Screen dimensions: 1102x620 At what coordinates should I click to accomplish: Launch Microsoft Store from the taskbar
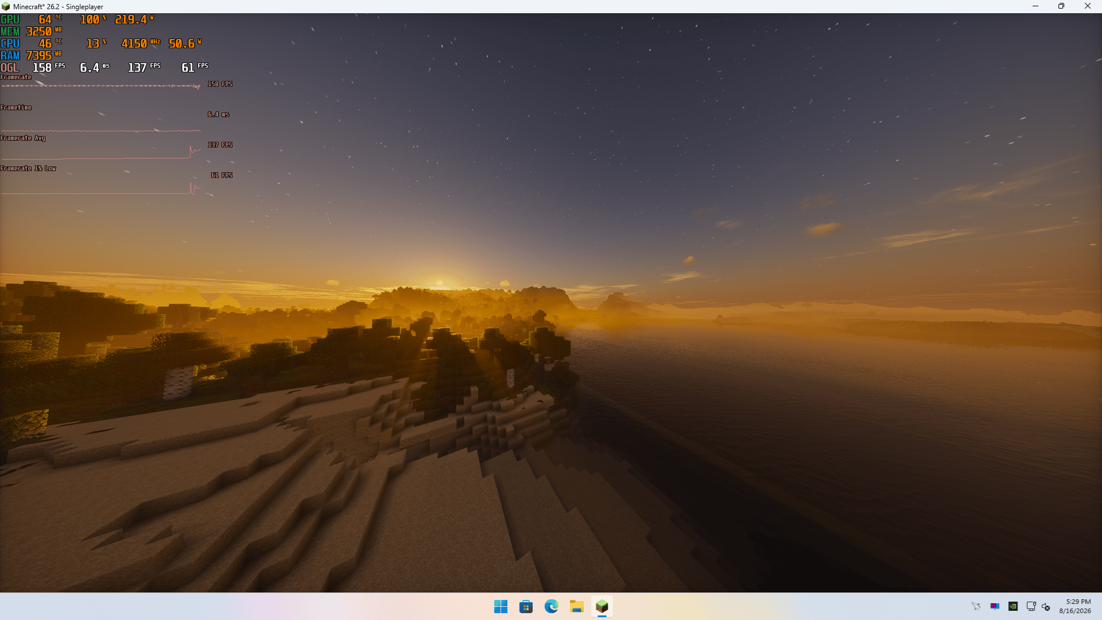tap(526, 606)
